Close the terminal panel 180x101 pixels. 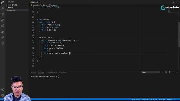click(177, 72)
